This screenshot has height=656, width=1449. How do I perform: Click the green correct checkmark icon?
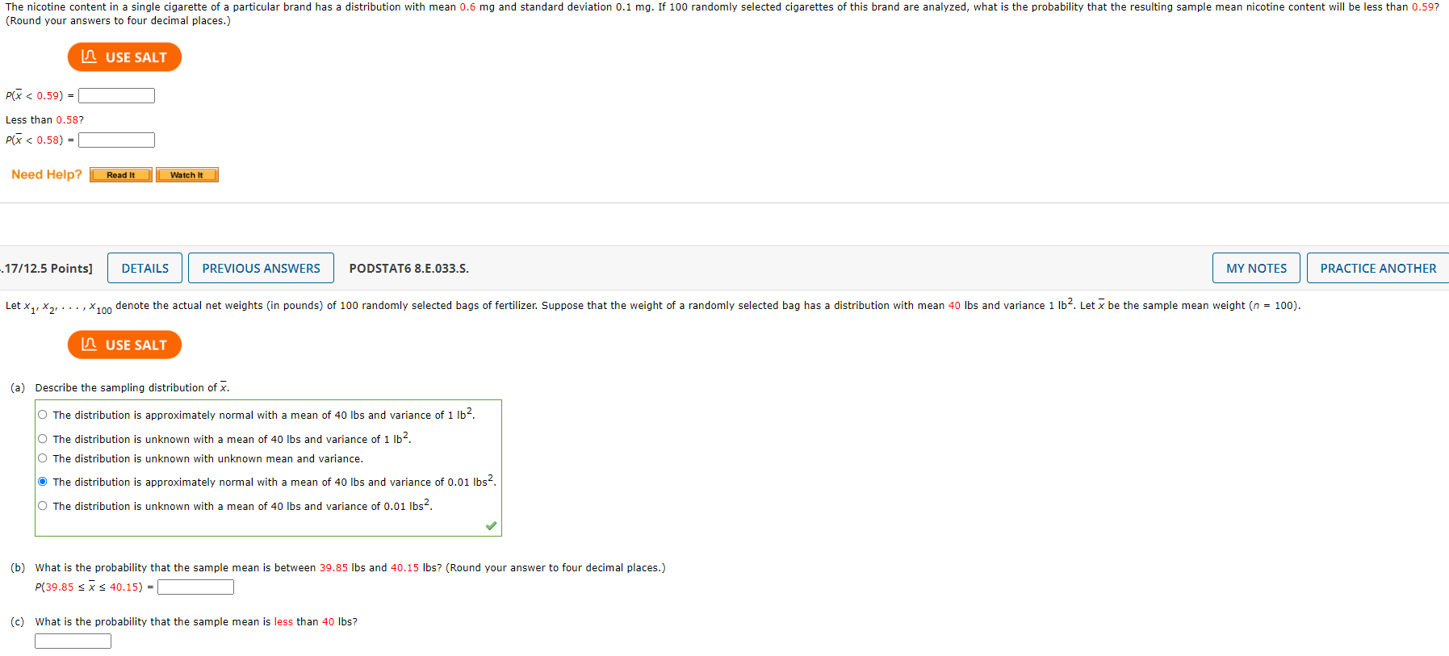(491, 526)
